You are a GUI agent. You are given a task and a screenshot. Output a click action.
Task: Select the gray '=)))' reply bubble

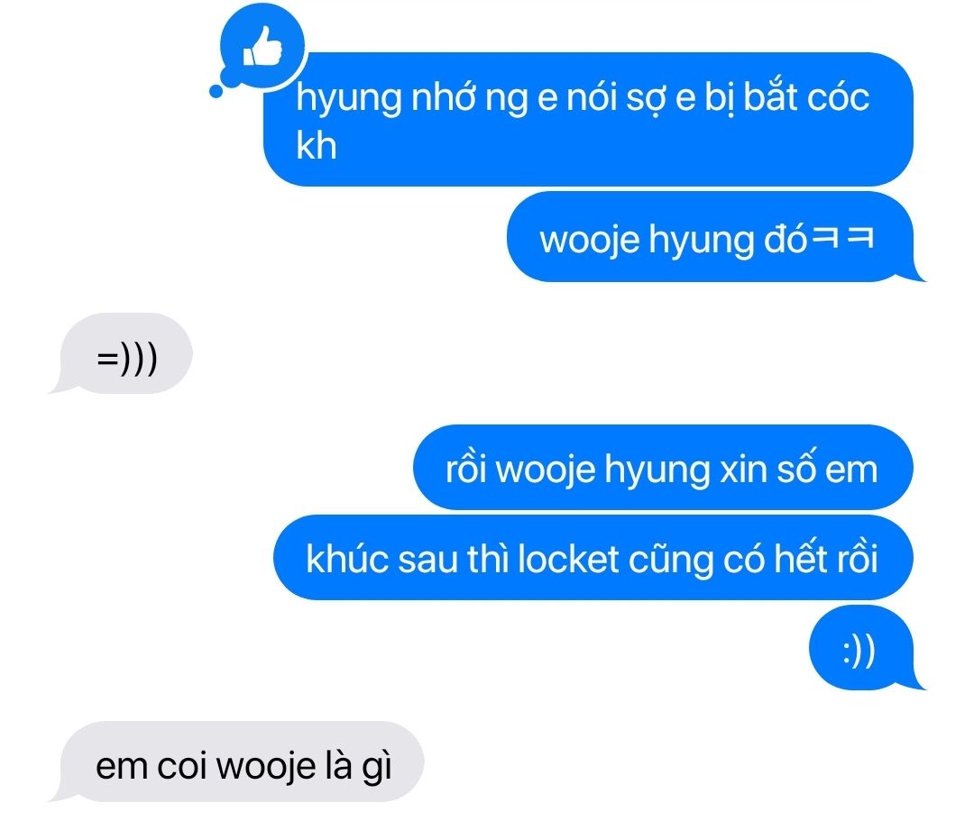pyautogui.click(x=123, y=354)
